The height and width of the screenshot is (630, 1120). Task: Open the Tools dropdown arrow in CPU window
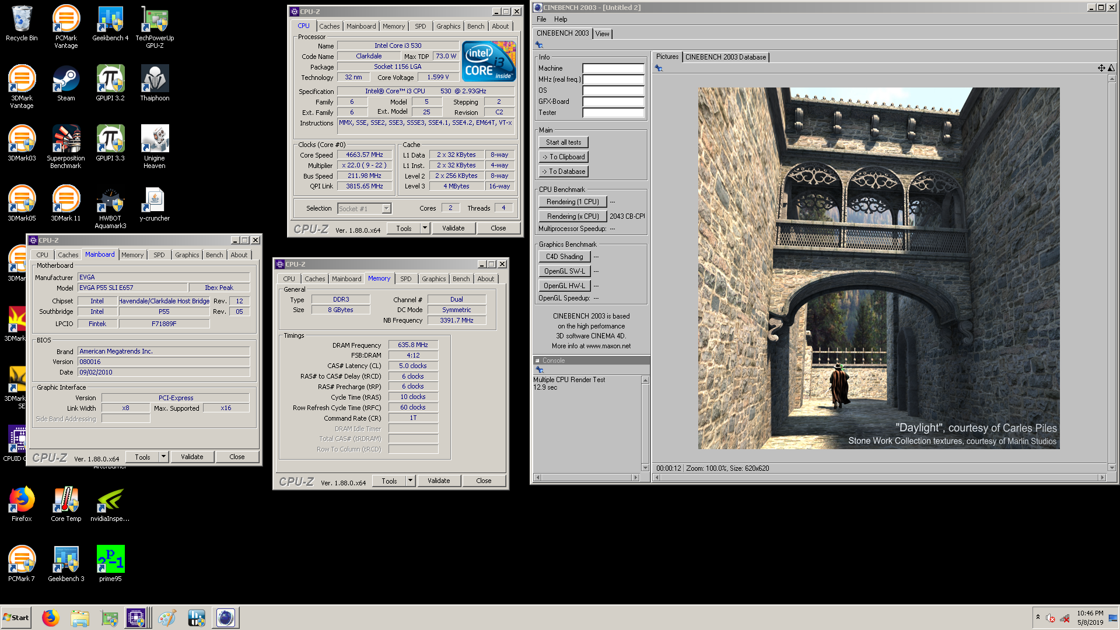point(425,228)
